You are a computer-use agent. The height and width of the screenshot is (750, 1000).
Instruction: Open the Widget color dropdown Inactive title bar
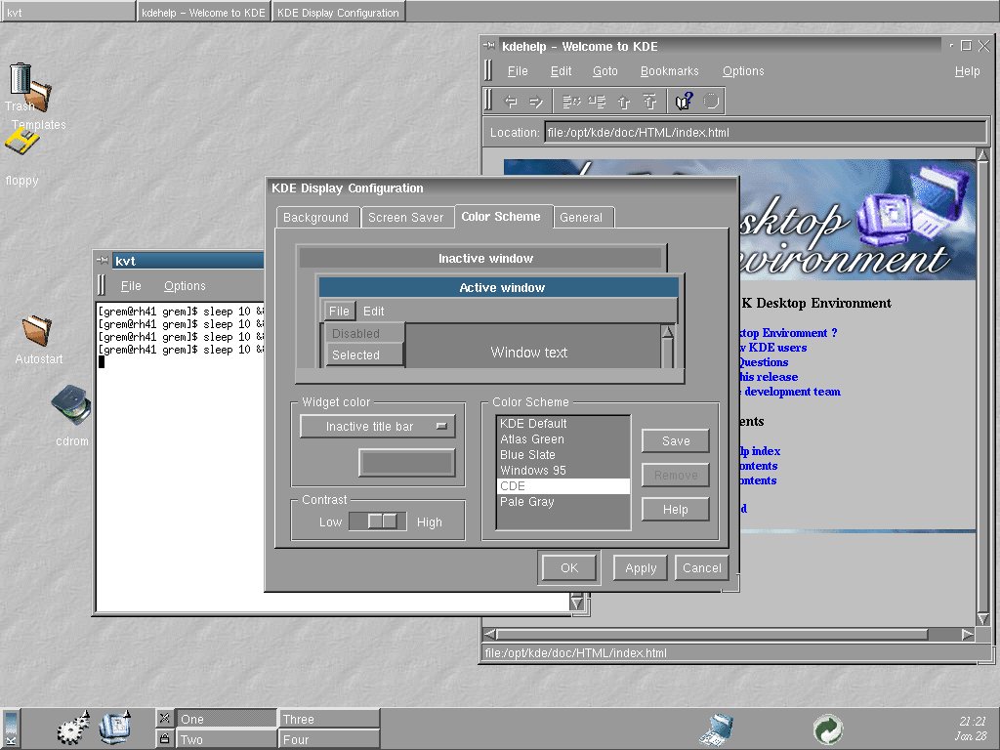click(378, 427)
